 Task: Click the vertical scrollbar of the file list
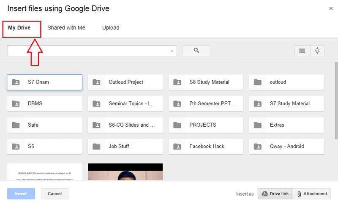point(336,101)
